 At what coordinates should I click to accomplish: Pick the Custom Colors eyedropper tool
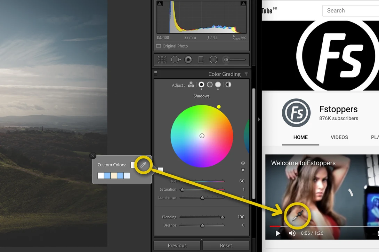pyautogui.click(x=143, y=165)
